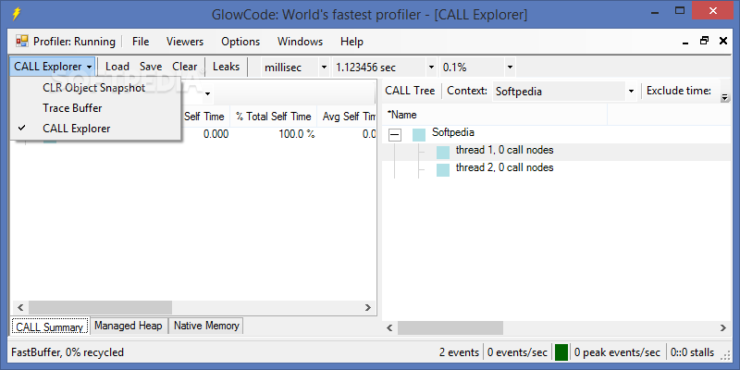Select the thread 2, 0 call nodes row
740x370 pixels.
[504, 168]
